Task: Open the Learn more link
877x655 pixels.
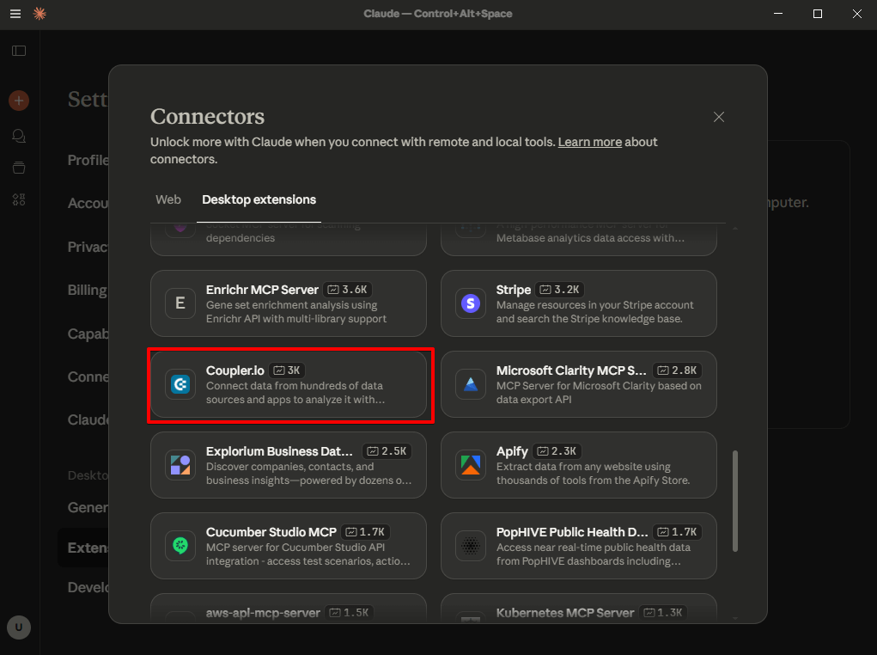Action: (589, 142)
